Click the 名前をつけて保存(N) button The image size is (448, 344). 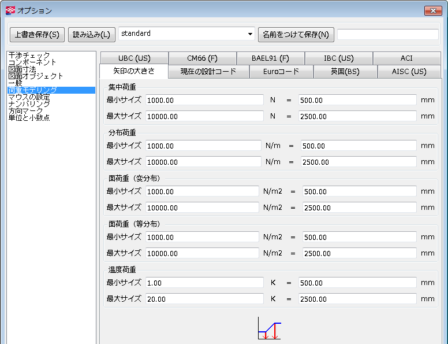296,35
